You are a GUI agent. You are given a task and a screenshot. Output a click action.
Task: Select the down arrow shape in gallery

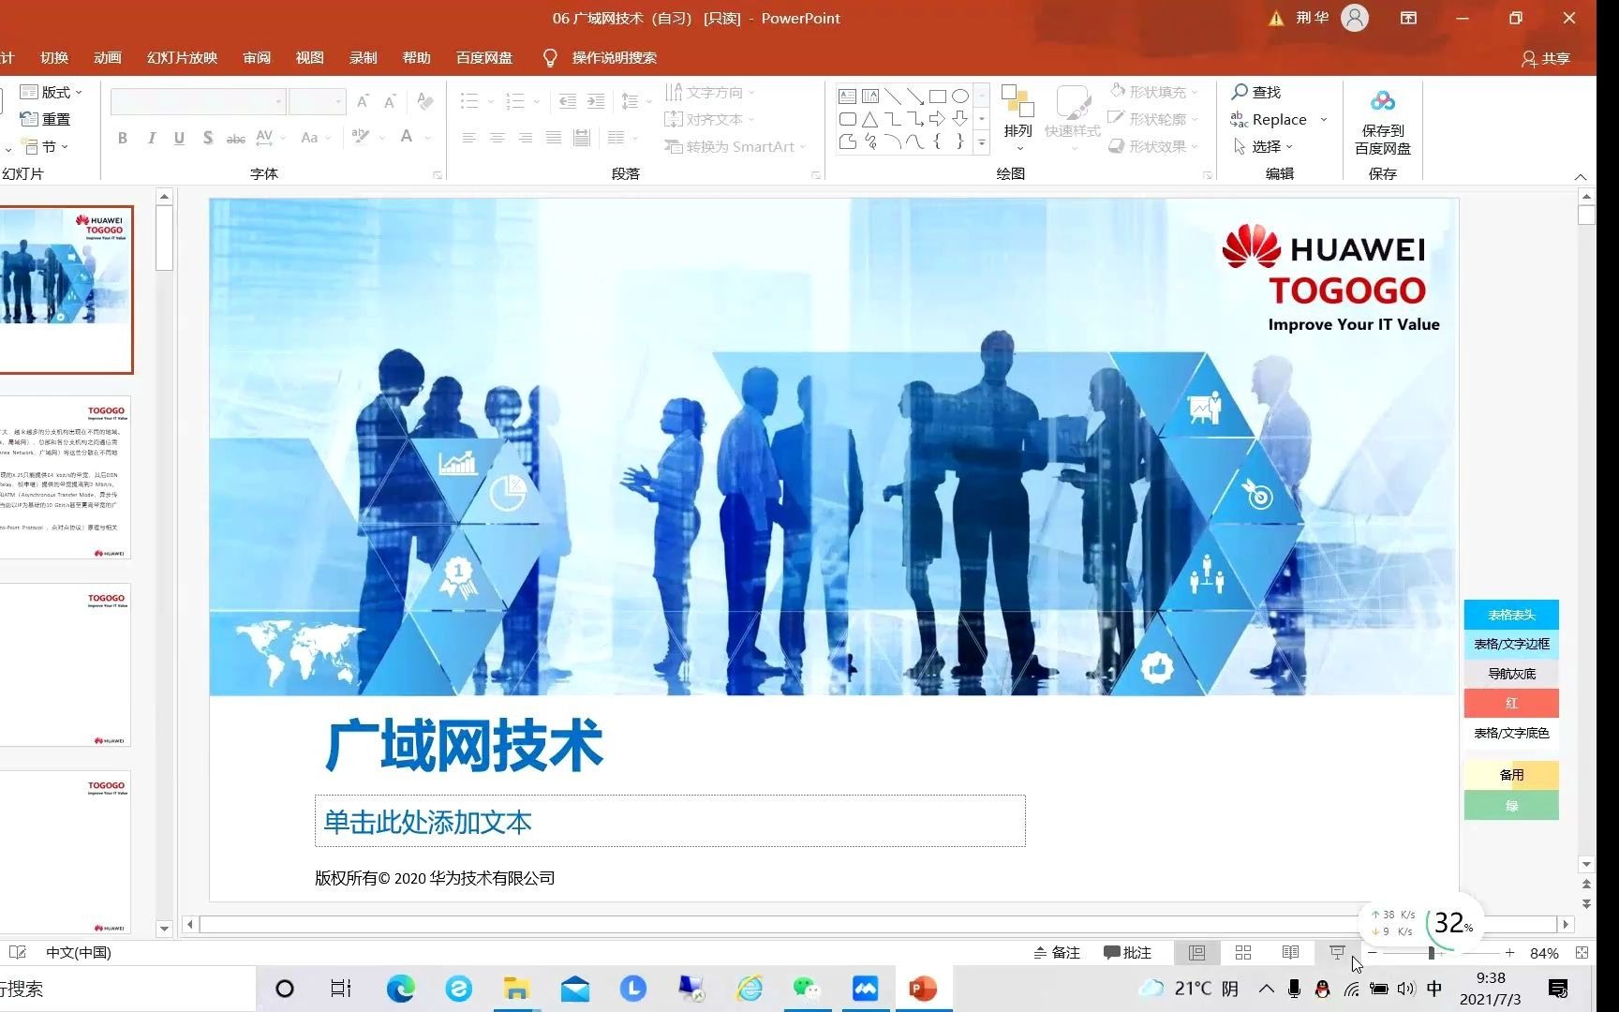click(960, 119)
